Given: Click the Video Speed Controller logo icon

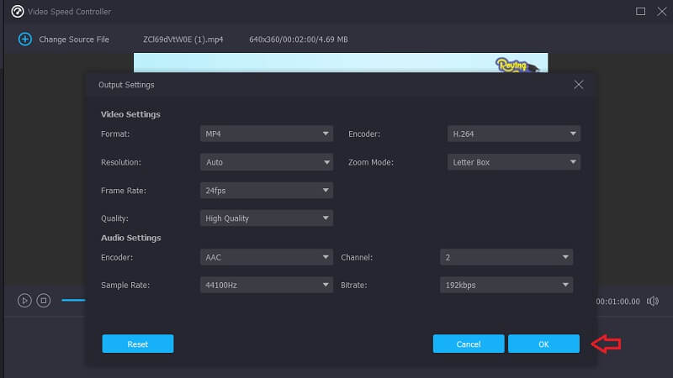Looking at the screenshot, I should (x=17, y=12).
